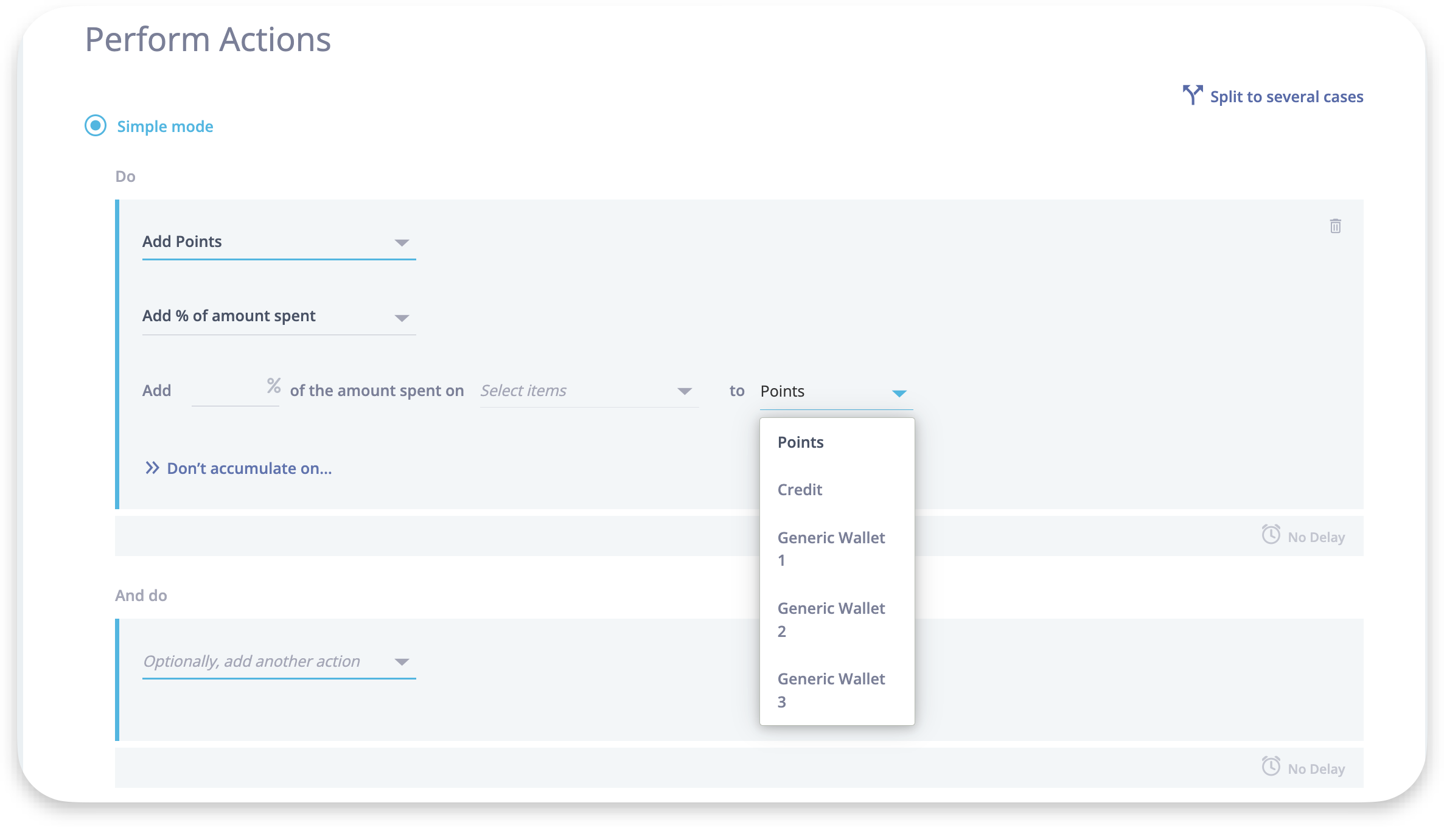Choose Generic Wallet 2 option
This screenshot has width=1444, height=831.
pos(837,619)
